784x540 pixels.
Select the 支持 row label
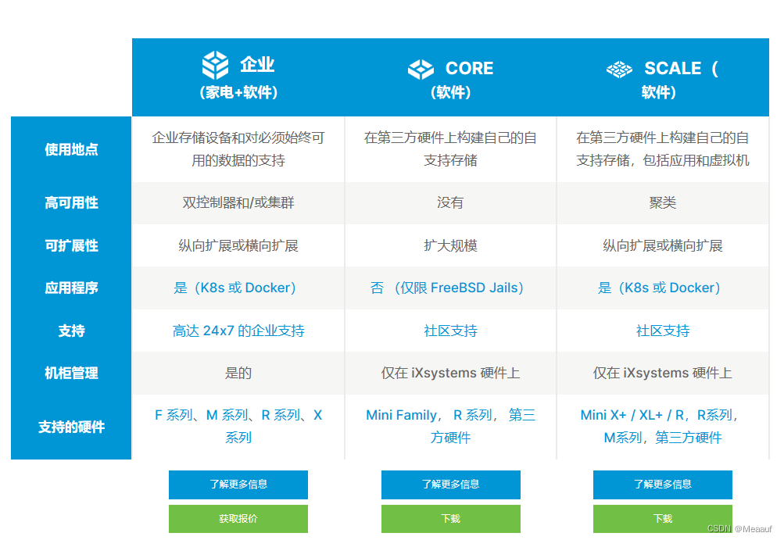[x=71, y=331]
